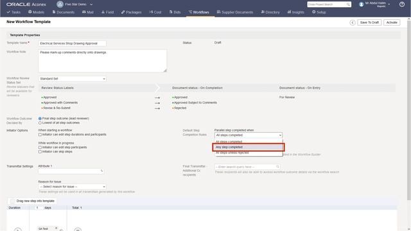
Task: Click search icon in Final Transmittal recipients field
Action: pyautogui.click(x=277, y=167)
